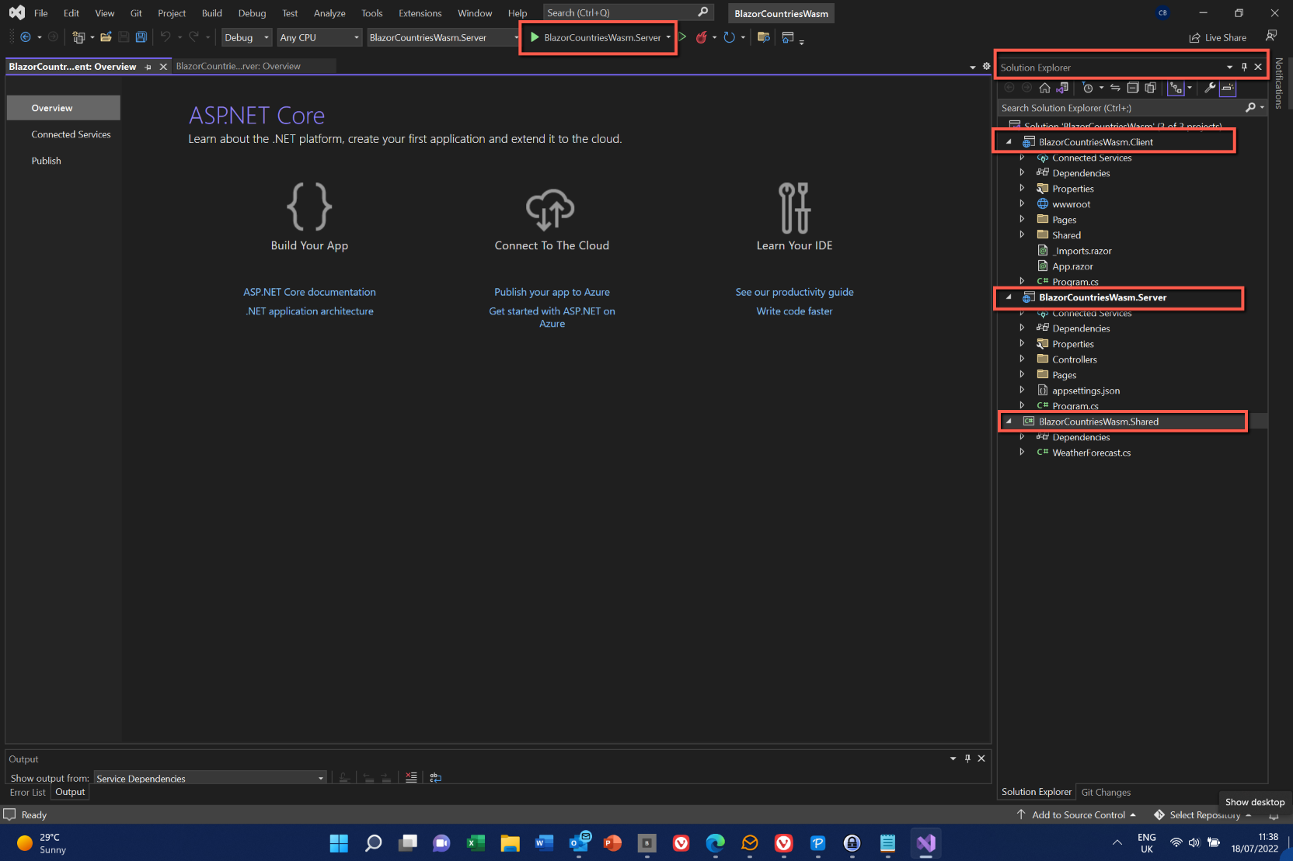Open the ASP.NET Core documentation link

(x=309, y=292)
